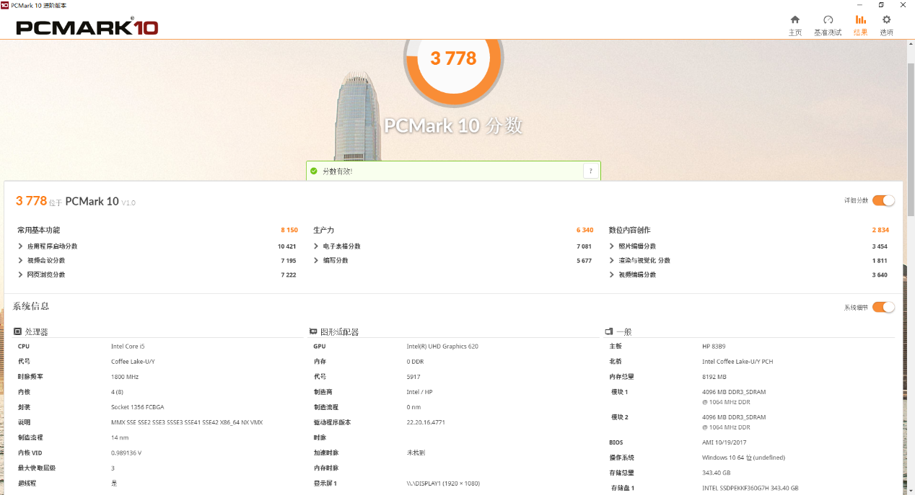Turn off the 系统细节 toggle
This screenshot has width=915, height=495.
point(883,307)
